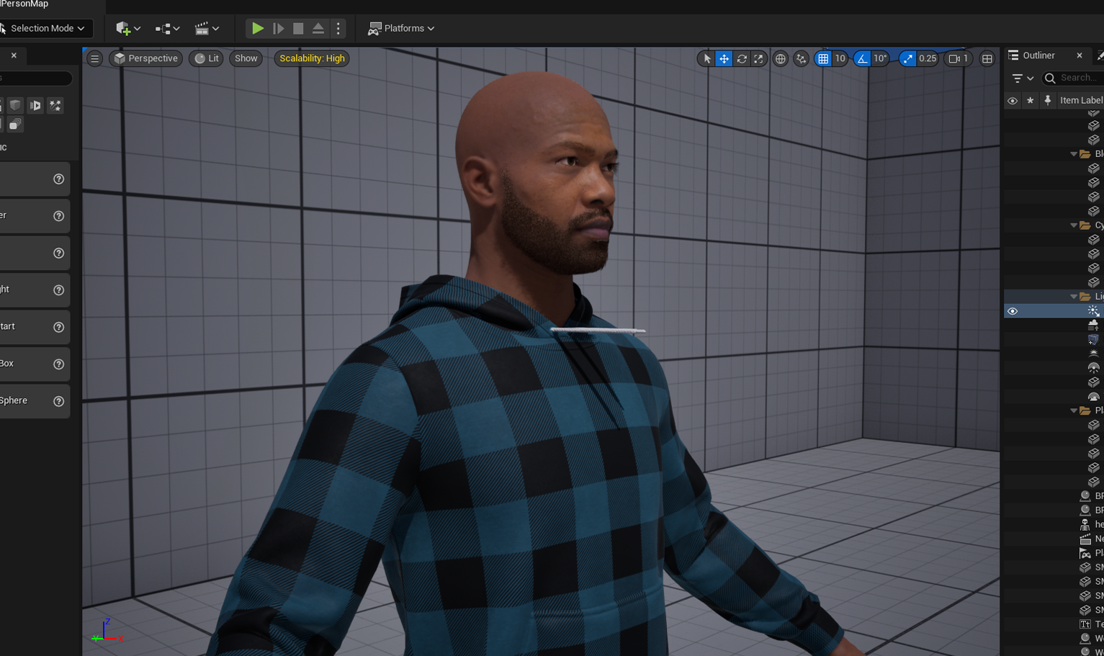The width and height of the screenshot is (1104, 656).
Task: Click Outliner visibility column eye header
Action: [1013, 100]
